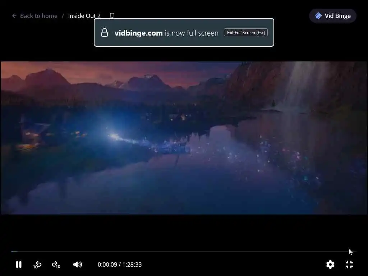The image size is (368, 276).
Task: Pause the video playback
Action: (x=19, y=264)
